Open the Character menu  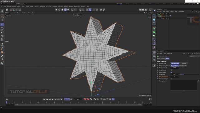[x=49, y=7]
